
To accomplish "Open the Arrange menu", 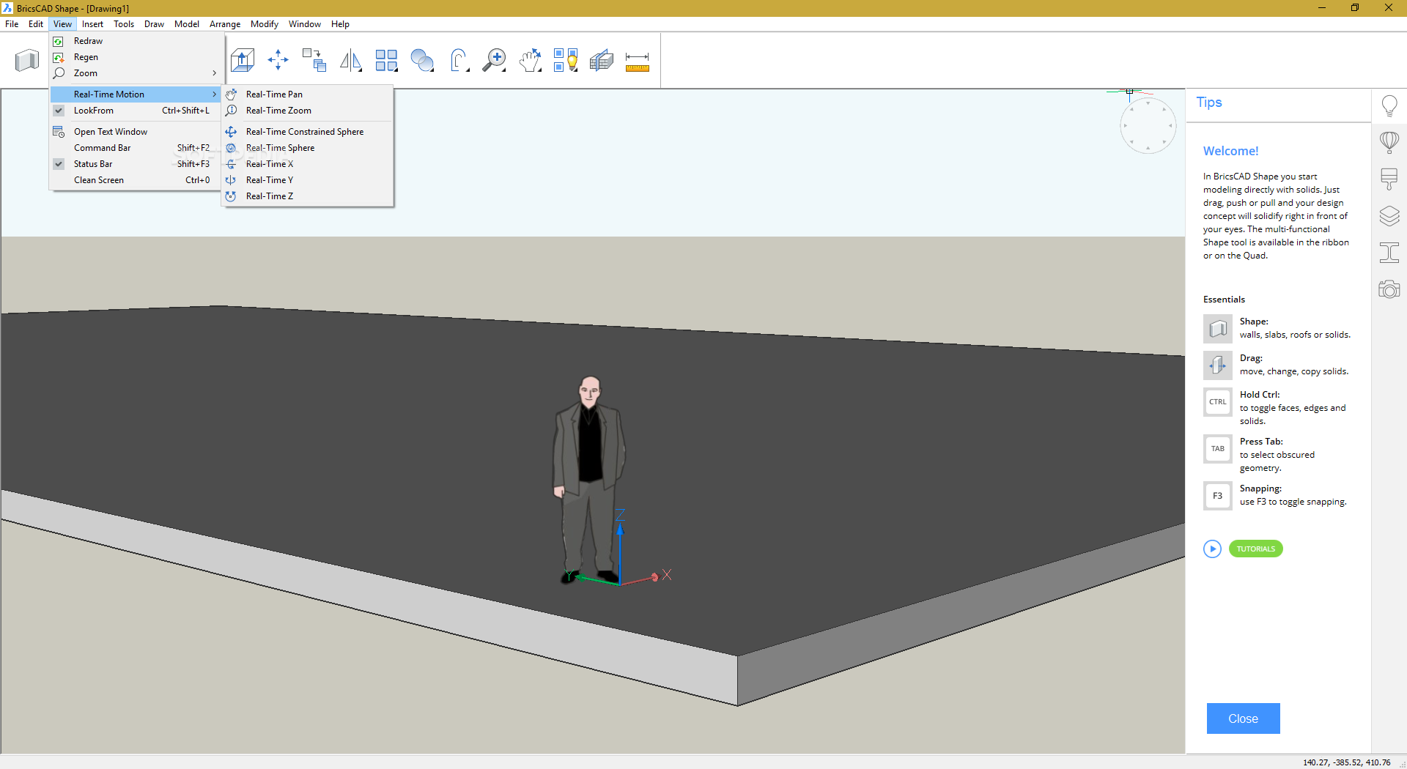I will pos(225,24).
